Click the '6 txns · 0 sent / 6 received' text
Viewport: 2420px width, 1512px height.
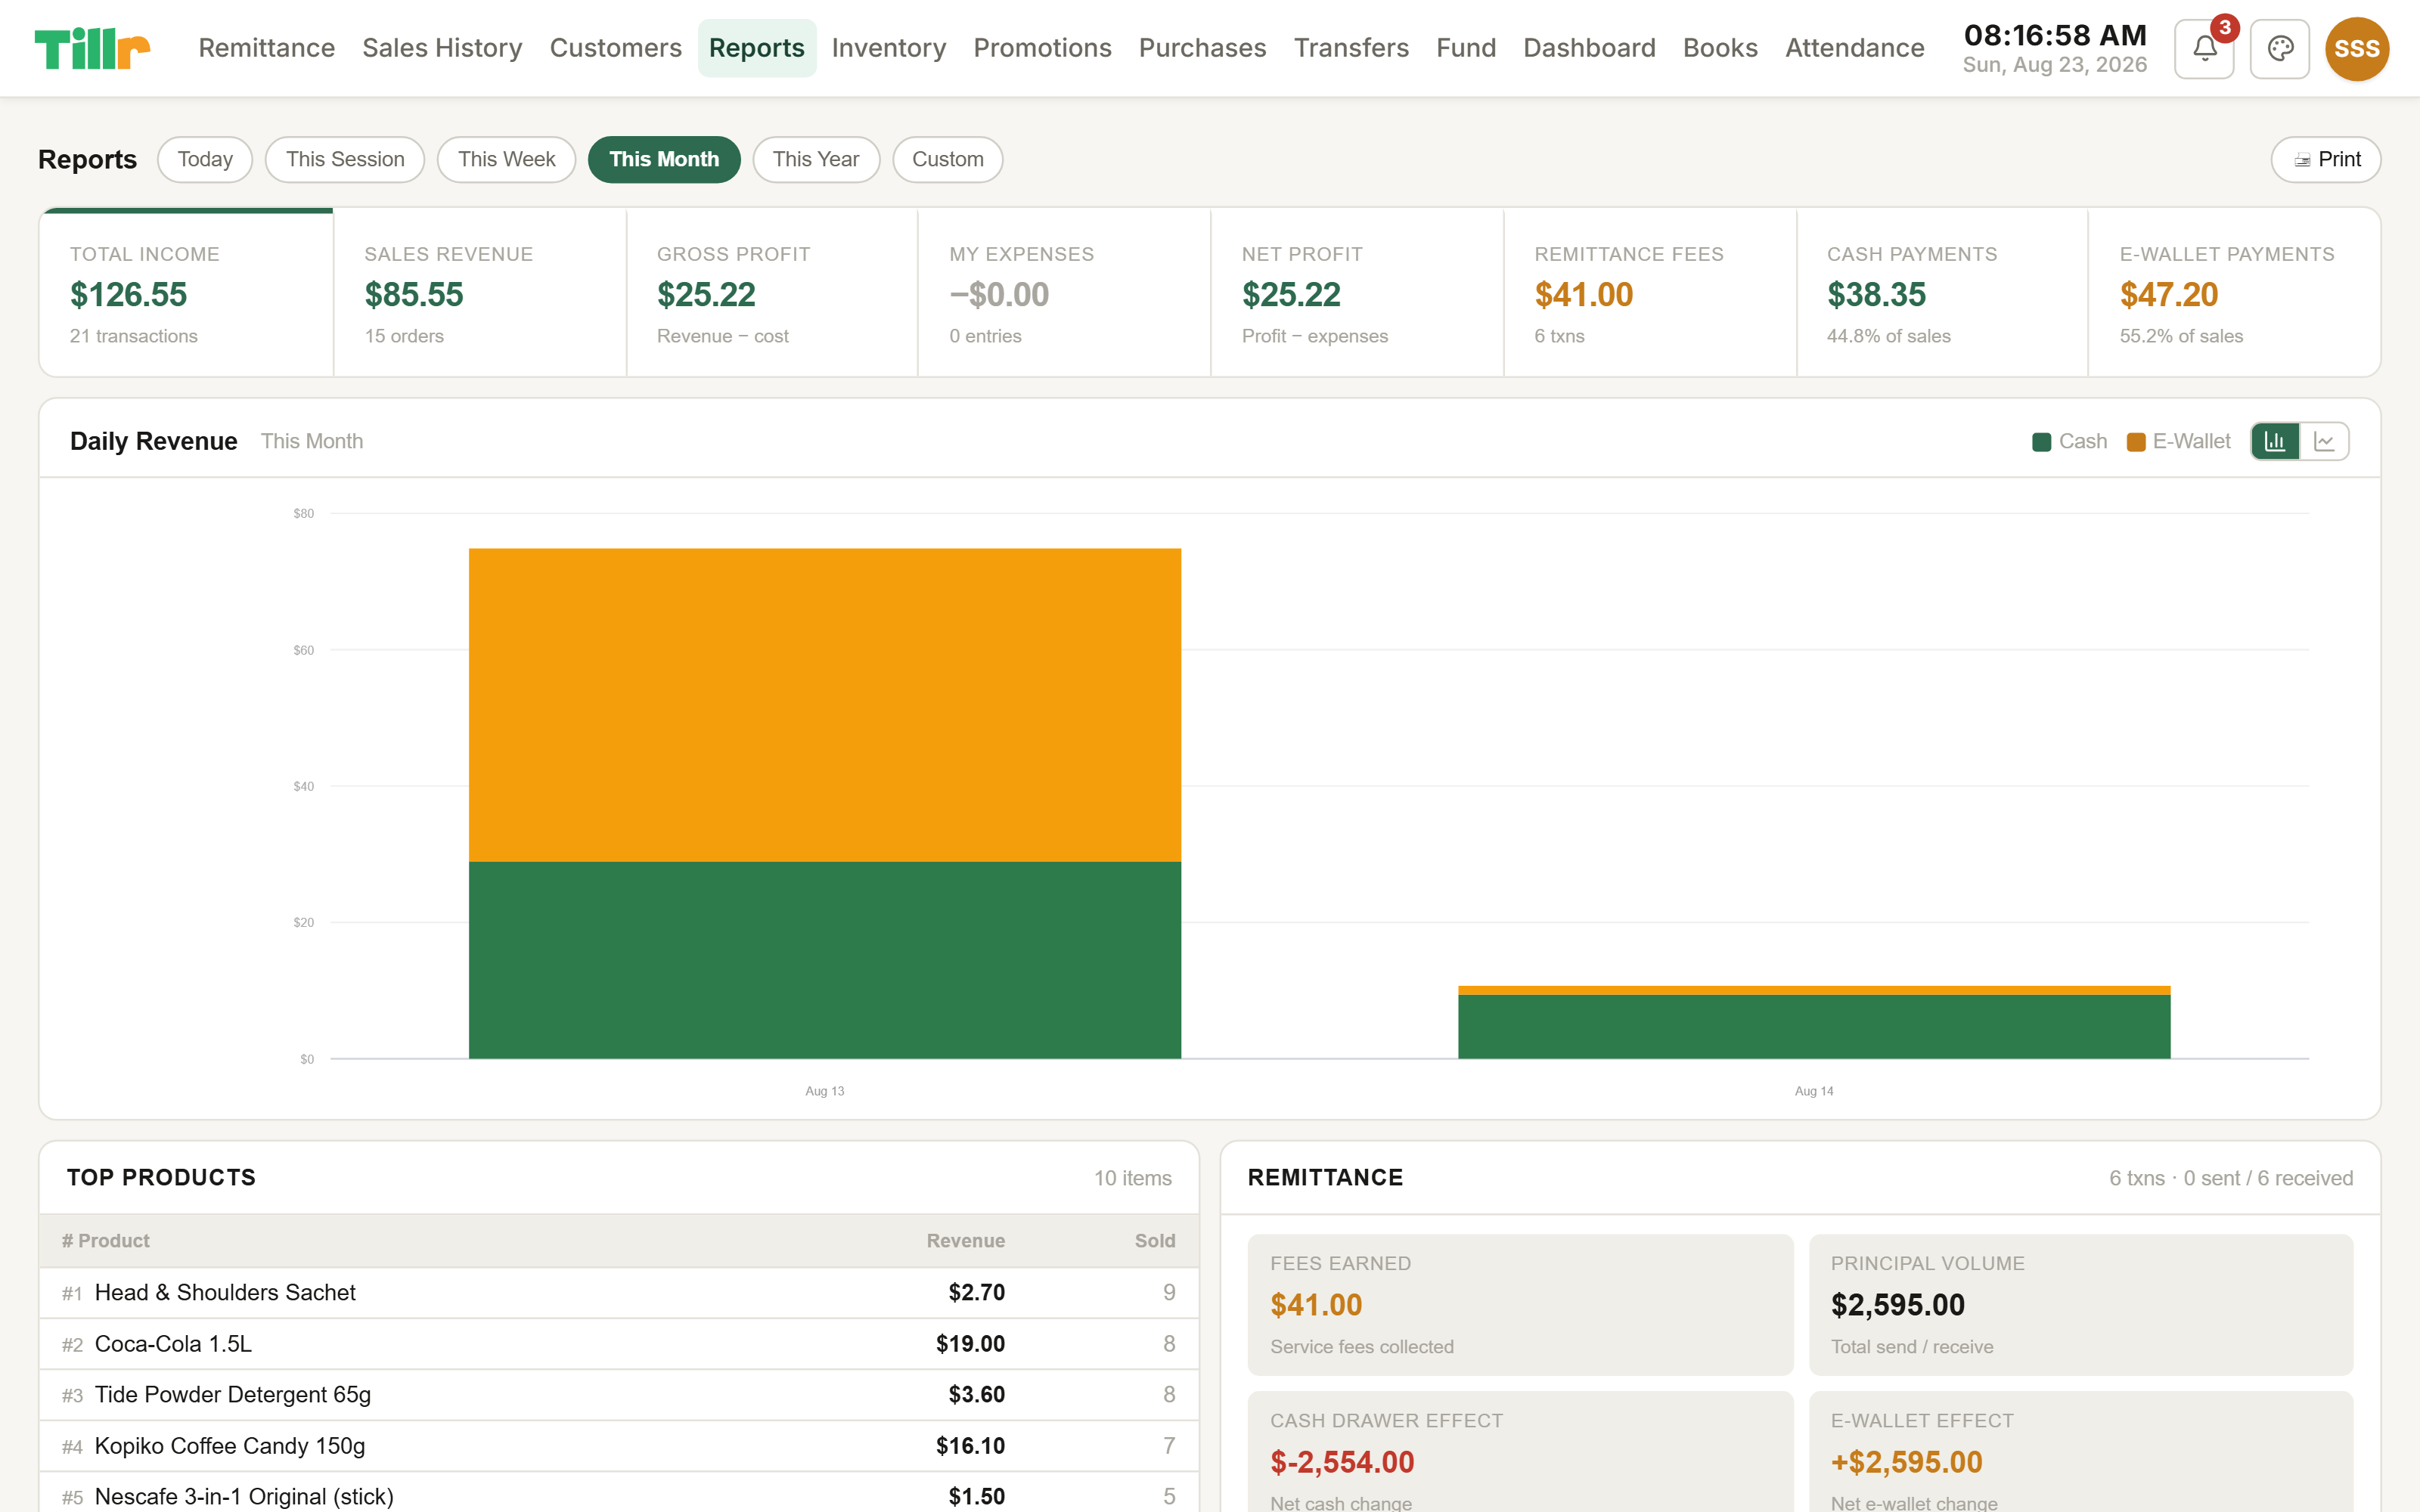tap(2230, 1178)
